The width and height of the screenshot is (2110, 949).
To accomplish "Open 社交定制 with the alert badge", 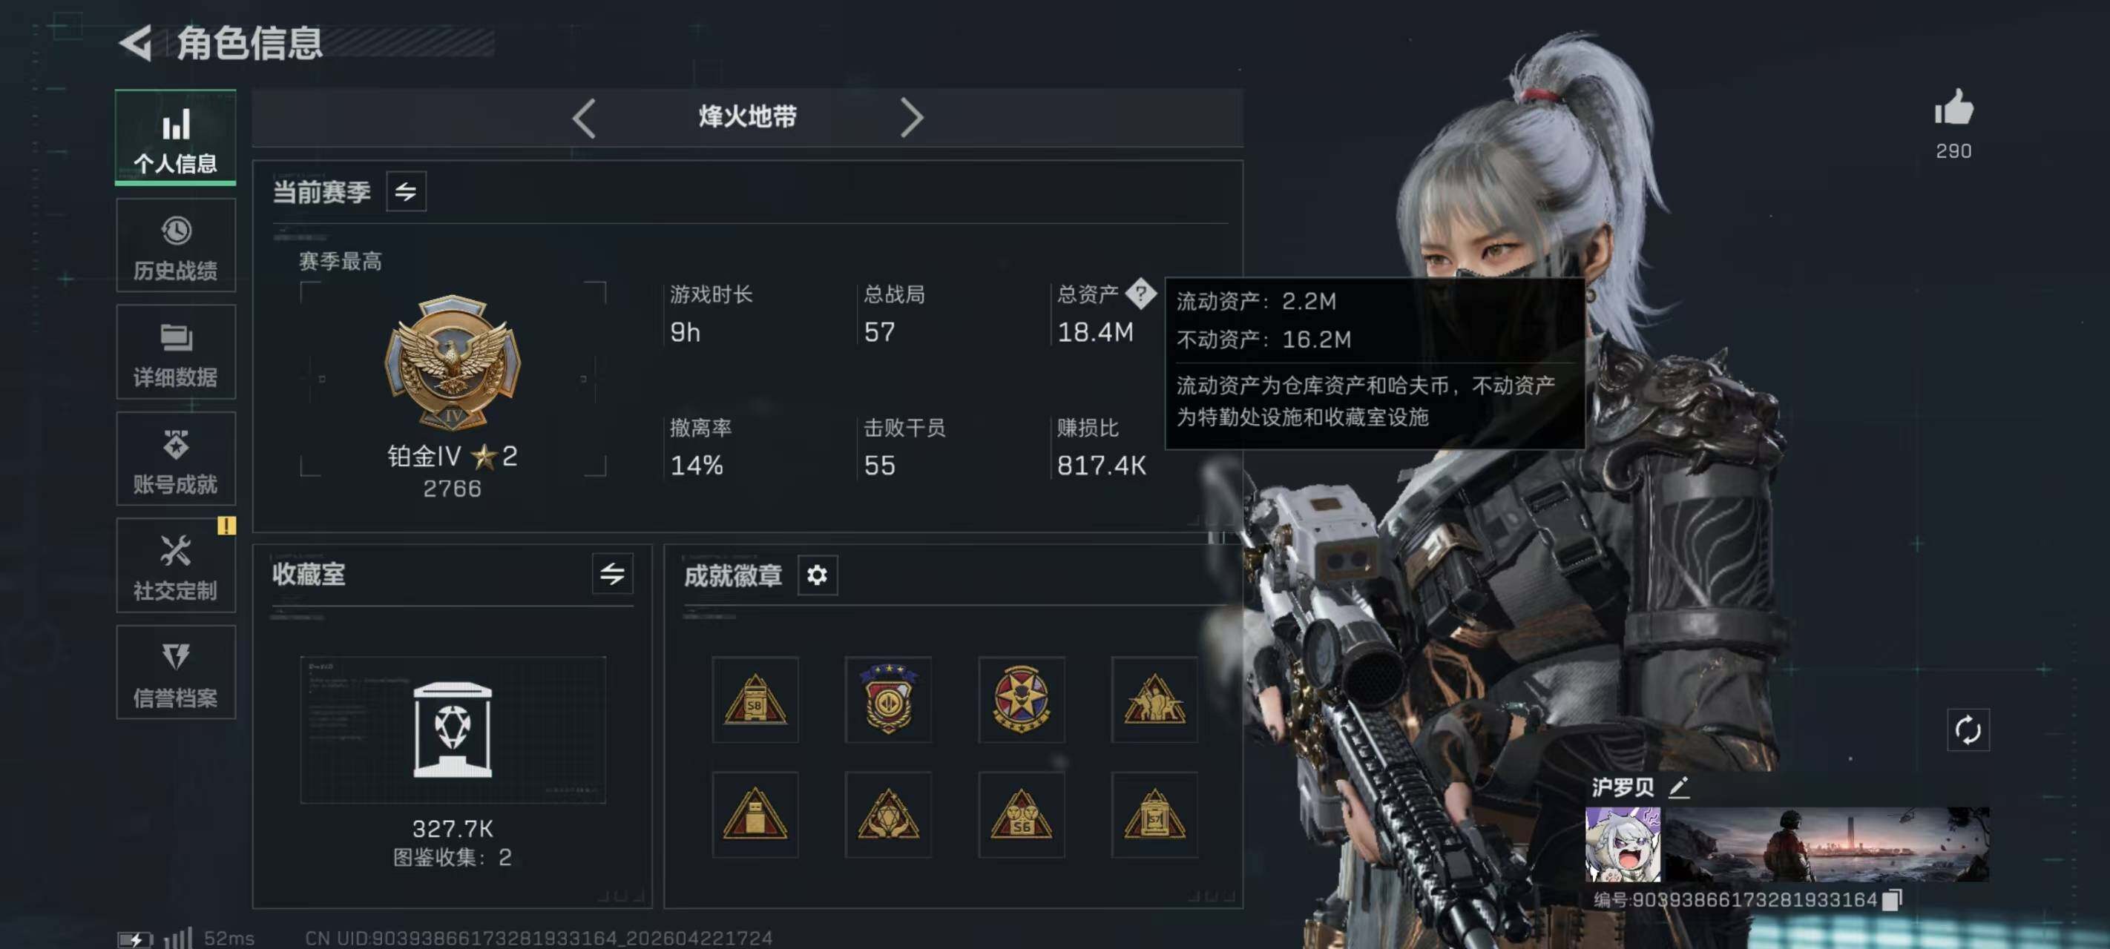I will [x=176, y=566].
